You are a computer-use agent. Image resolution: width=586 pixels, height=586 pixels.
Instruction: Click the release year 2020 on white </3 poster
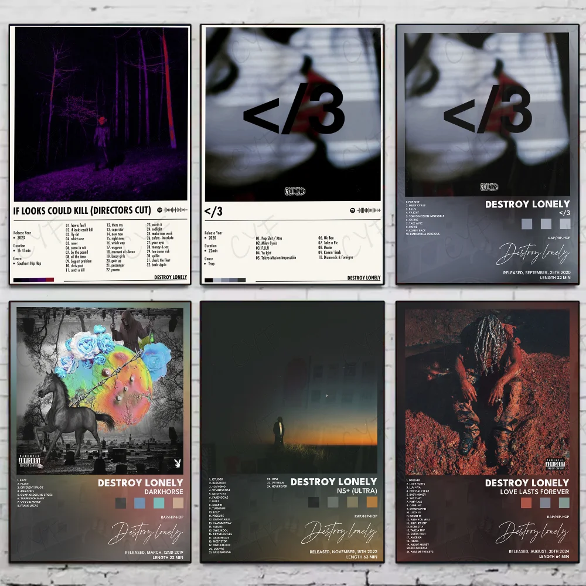212,238
